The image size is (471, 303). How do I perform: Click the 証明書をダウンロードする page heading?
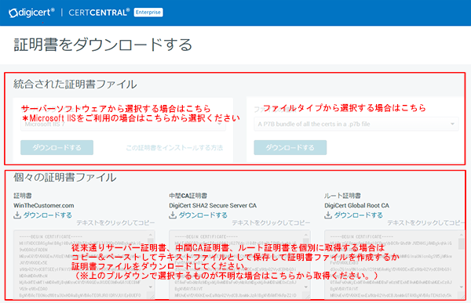(x=103, y=45)
